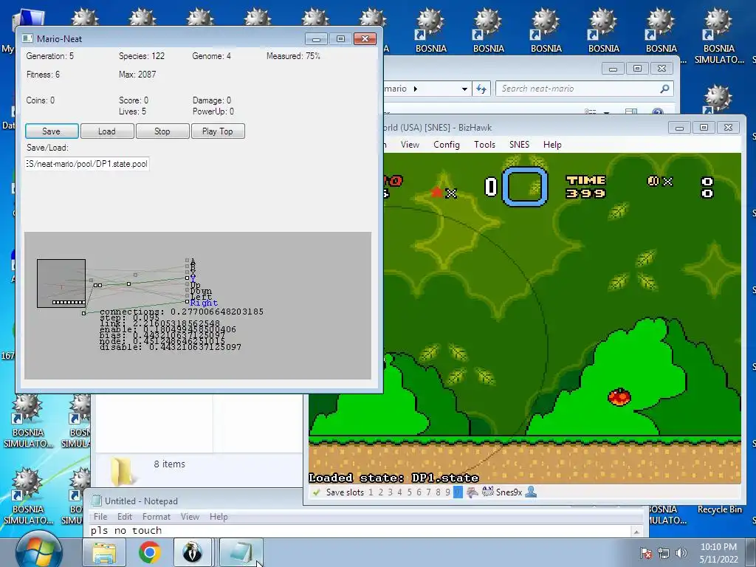Image resolution: width=756 pixels, height=567 pixels.
Task: Click the Mario-Neat title bar icon
Action: [27, 38]
